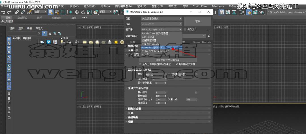The image size is (306, 134).
Task: Open the selection filter dropdown in main toolbar
Action: (41, 12)
